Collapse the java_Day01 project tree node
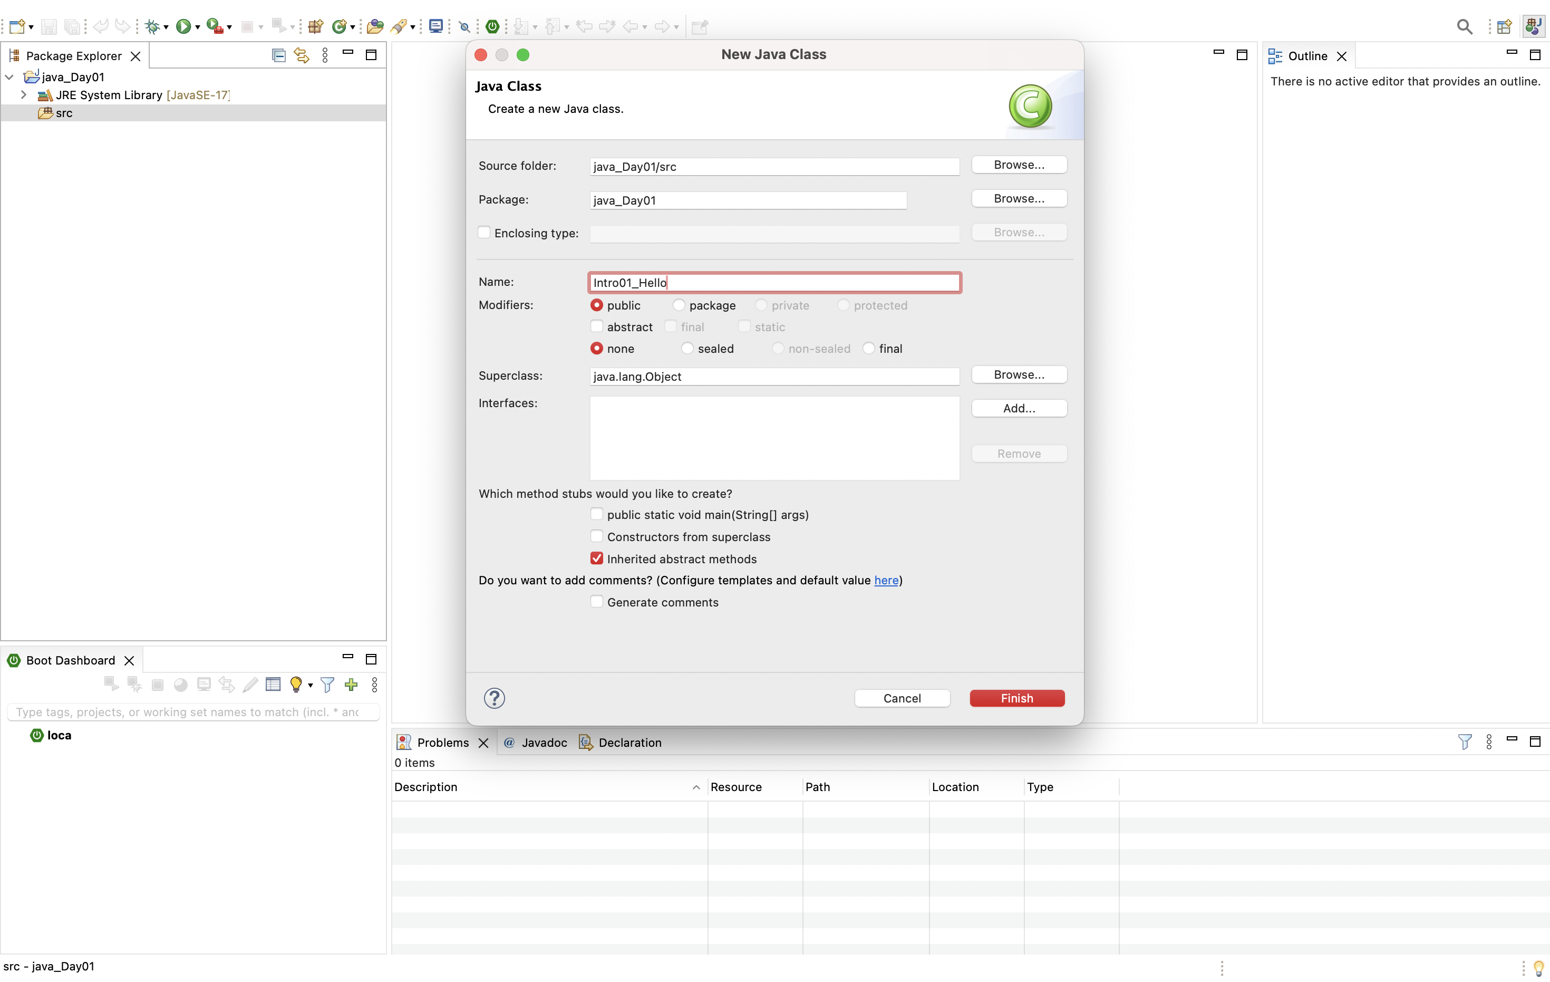The image size is (1550, 982). (9, 76)
